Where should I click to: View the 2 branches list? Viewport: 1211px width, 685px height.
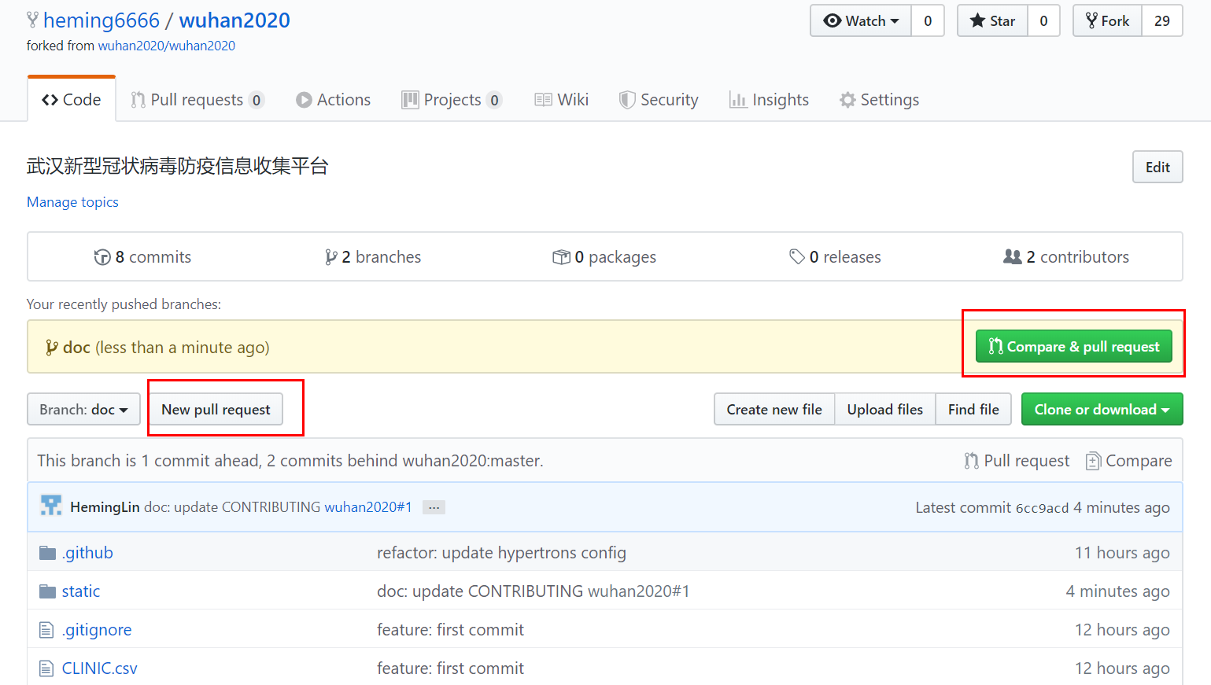click(373, 257)
